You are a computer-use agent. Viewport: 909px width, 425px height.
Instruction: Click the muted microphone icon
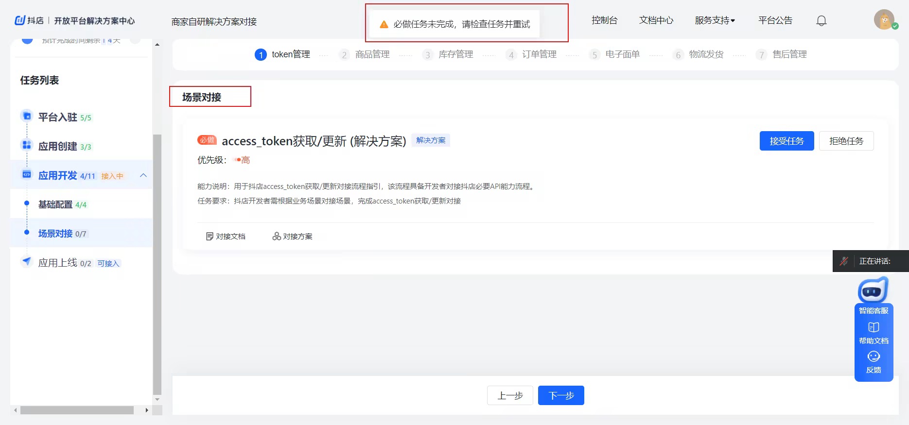[844, 261]
